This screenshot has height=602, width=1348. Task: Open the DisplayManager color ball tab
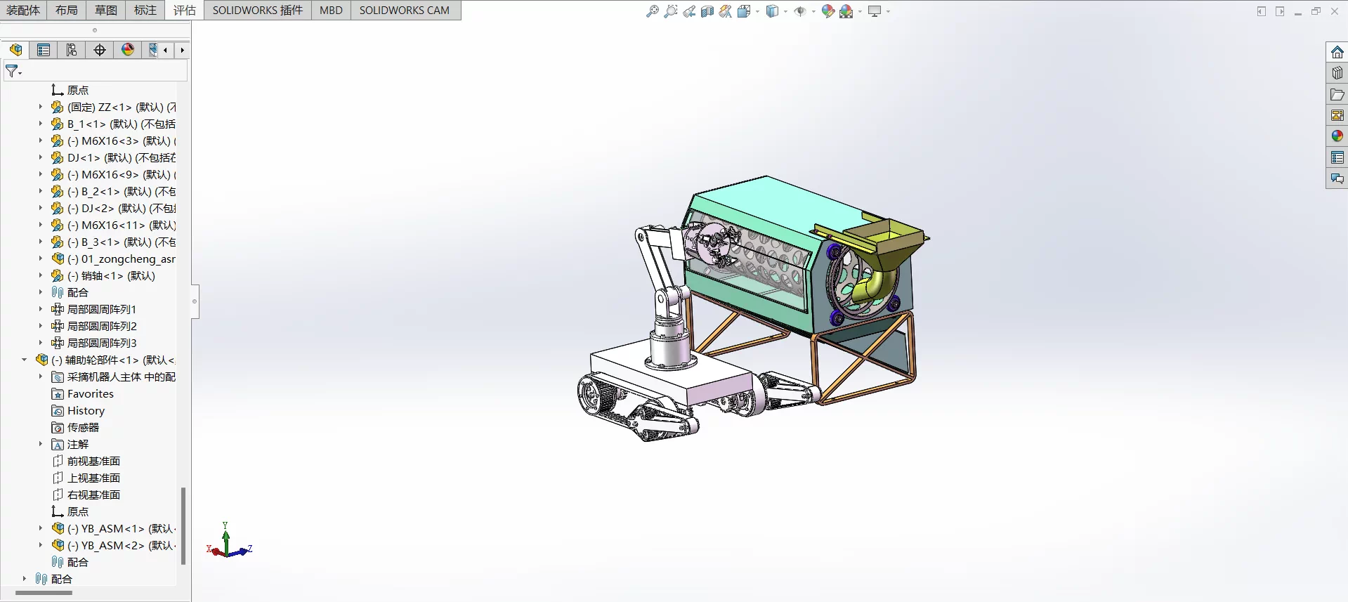pyautogui.click(x=128, y=50)
